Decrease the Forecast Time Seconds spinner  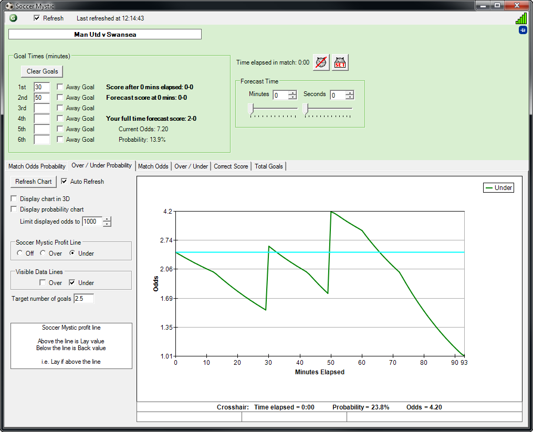pos(350,98)
